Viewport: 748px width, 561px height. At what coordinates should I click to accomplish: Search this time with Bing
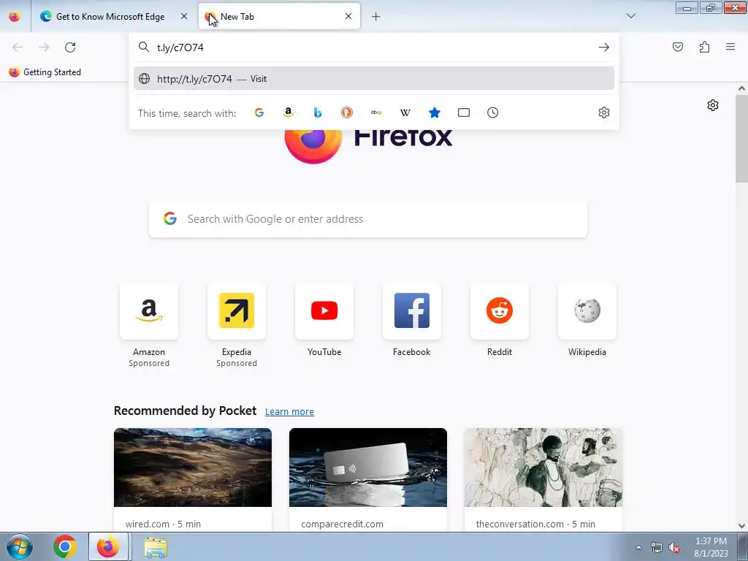(x=318, y=112)
